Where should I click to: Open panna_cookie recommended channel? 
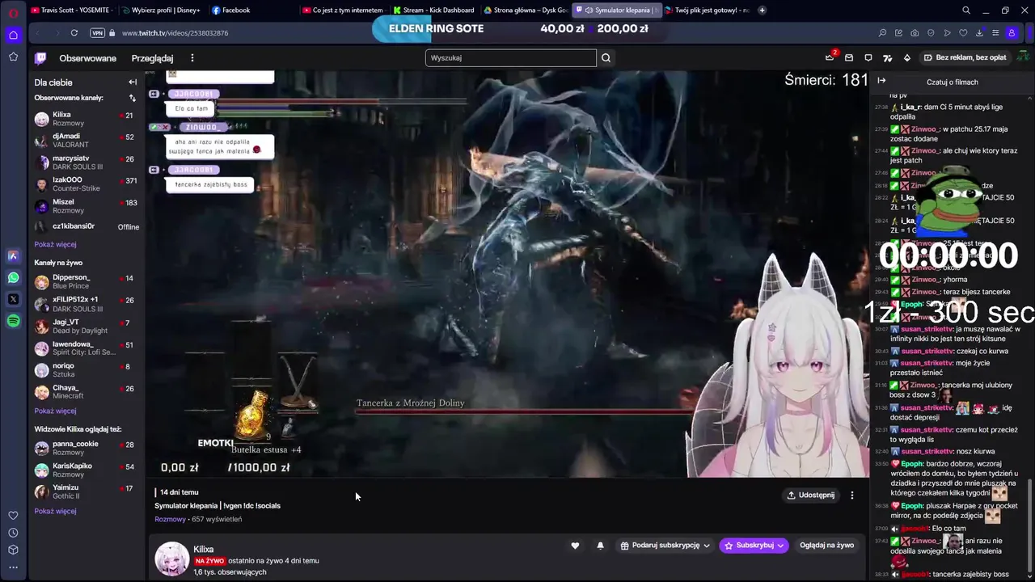point(87,448)
